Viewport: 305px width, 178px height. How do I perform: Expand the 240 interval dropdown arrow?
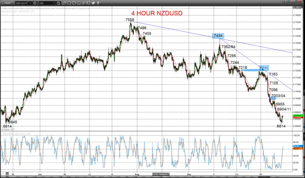54,3
